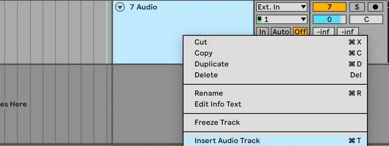Click the Off monitor button
This screenshot has width=389, height=146.
click(x=300, y=32)
